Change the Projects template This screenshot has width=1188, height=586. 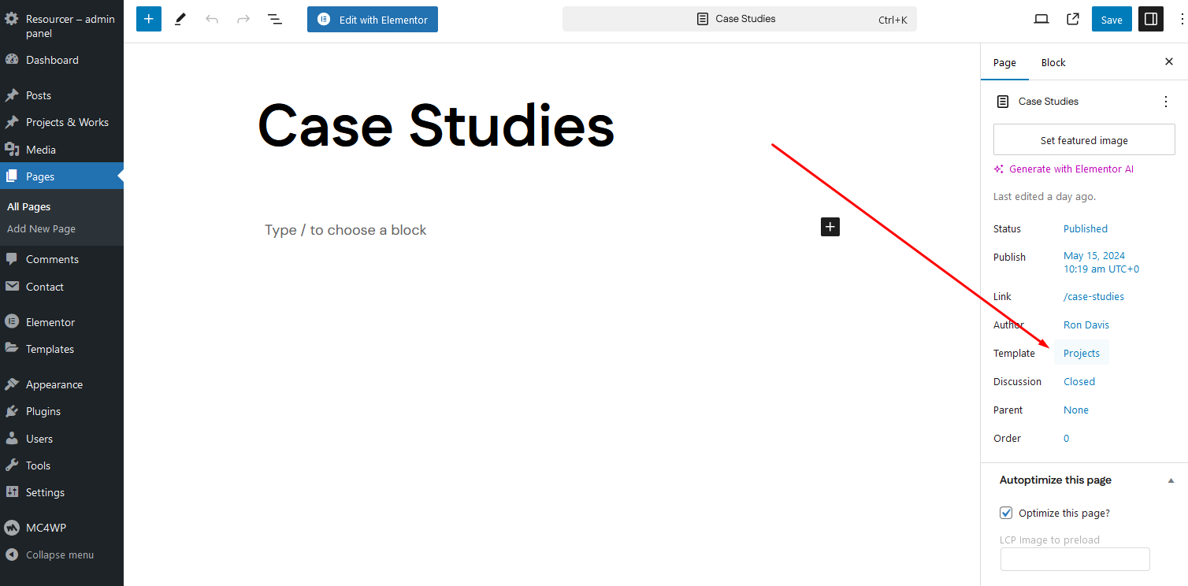click(x=1082, y=353)
